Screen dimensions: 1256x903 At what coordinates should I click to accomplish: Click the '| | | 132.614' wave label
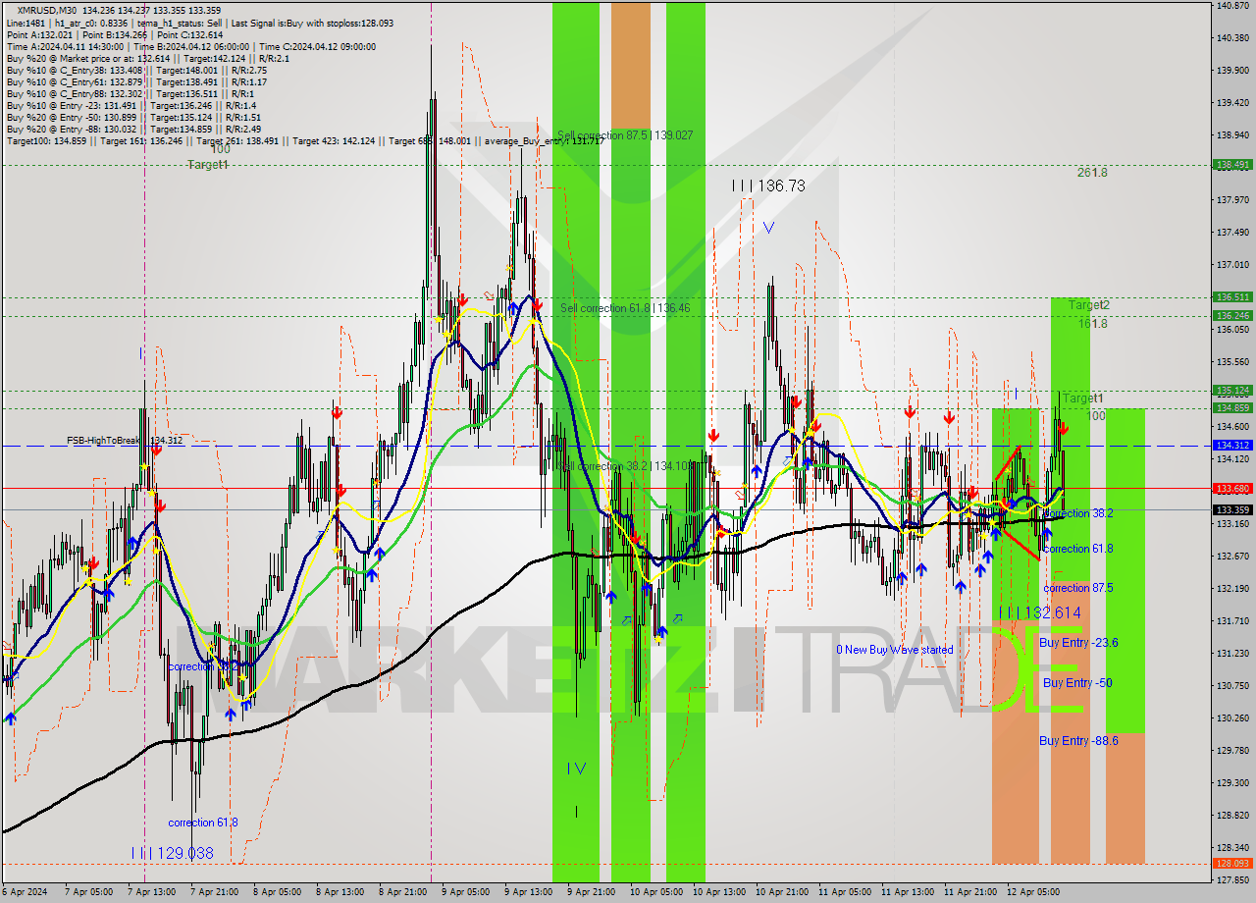1040,612
